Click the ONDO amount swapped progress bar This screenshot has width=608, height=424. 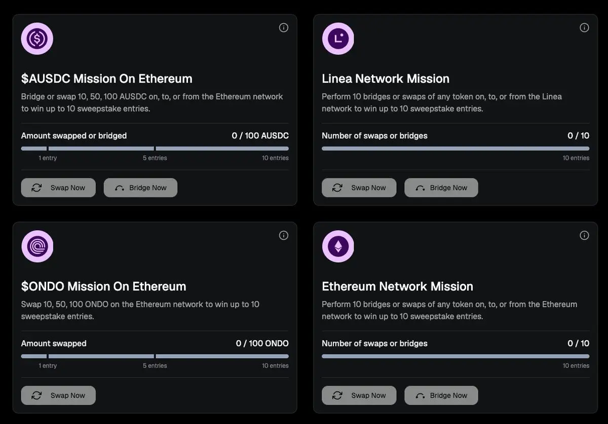click(x=155, y=357)
